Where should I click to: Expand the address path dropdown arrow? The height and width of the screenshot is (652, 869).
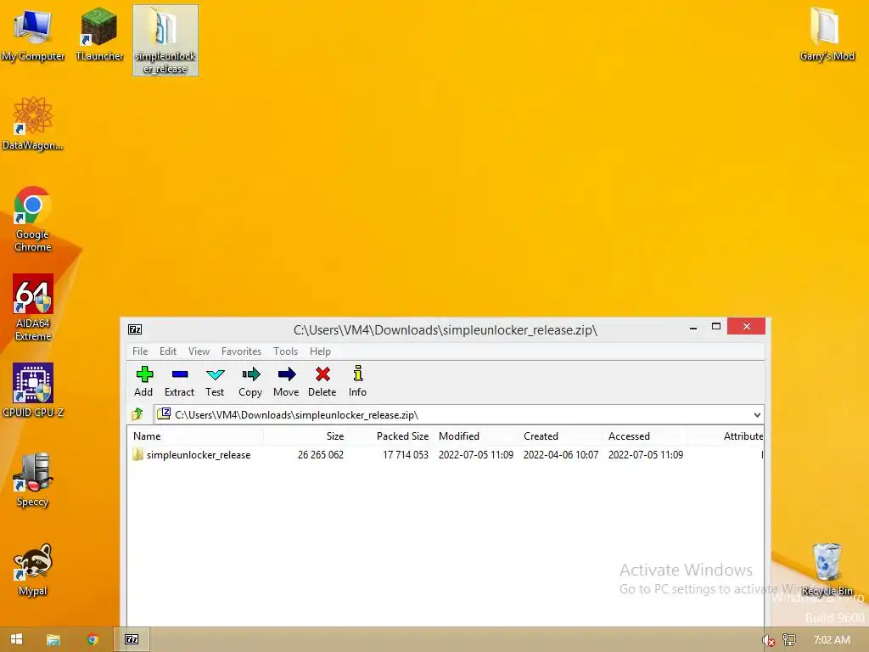point(757,414)
